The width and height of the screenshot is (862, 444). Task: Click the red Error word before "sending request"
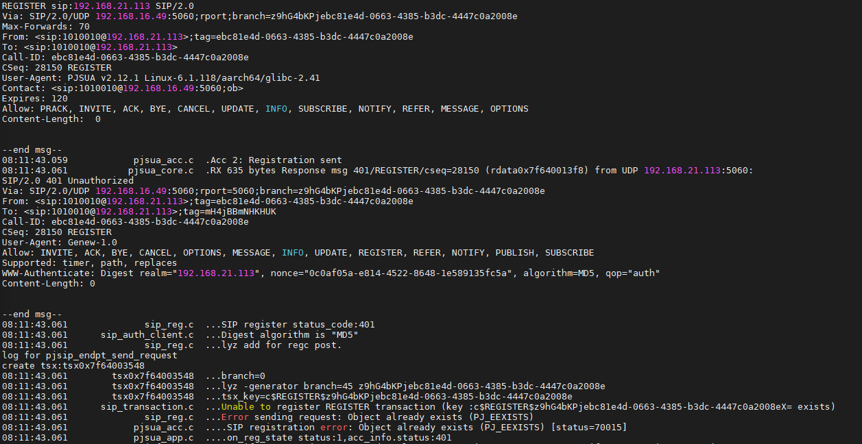pyautogui.click(x=235, y=417)
